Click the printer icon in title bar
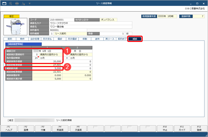This screenshot has height=137, width=208. click(x=17, y=3)
